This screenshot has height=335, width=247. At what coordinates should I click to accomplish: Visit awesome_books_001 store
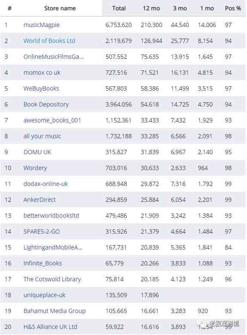click(52, 120)
